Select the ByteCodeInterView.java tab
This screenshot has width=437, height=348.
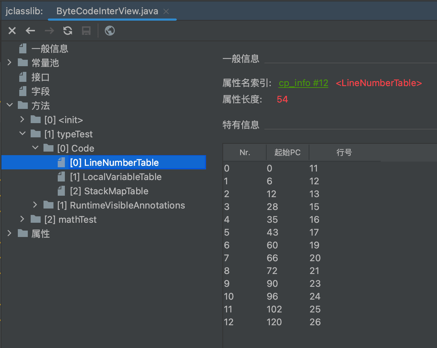coord(107,11)
